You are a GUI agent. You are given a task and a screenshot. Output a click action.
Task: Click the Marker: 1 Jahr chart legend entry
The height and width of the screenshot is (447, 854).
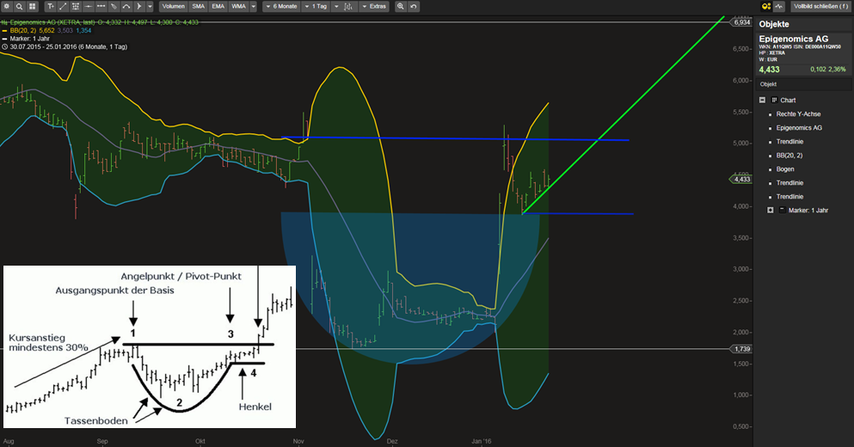29,39
